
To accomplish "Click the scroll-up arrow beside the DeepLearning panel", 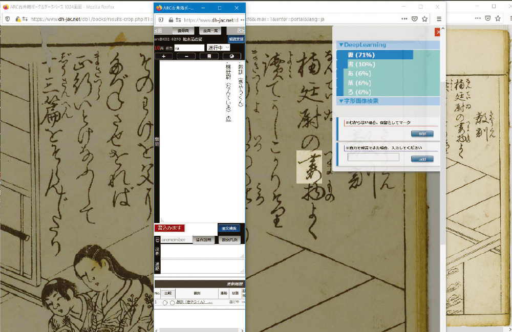I will click(443, 29).
